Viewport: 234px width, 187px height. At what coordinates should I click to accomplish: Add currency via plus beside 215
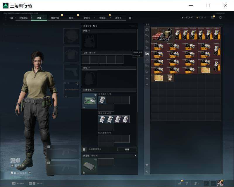205,18
